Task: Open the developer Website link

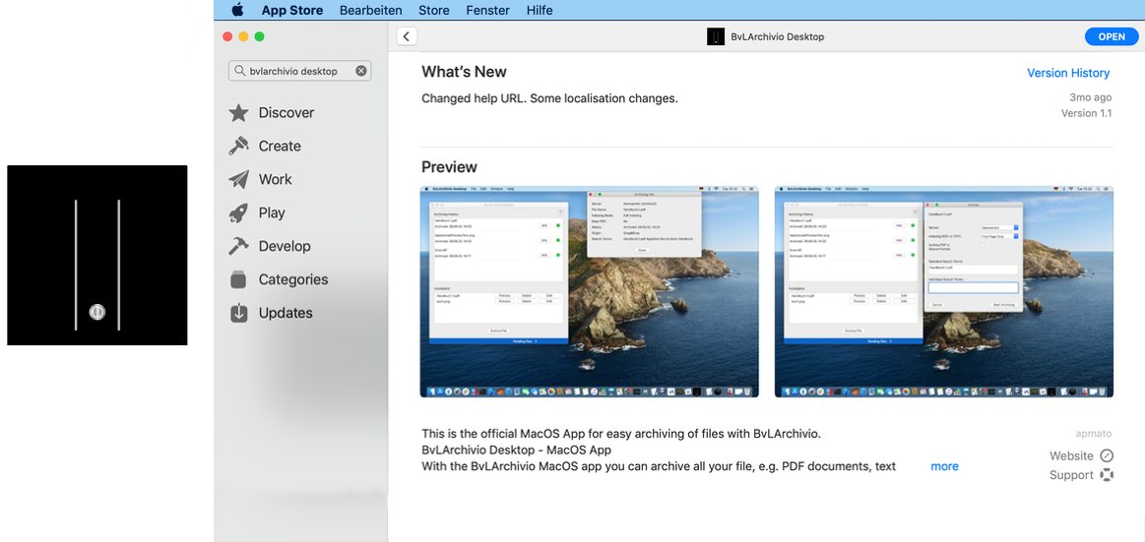Action: click(x=1071, y=455)
